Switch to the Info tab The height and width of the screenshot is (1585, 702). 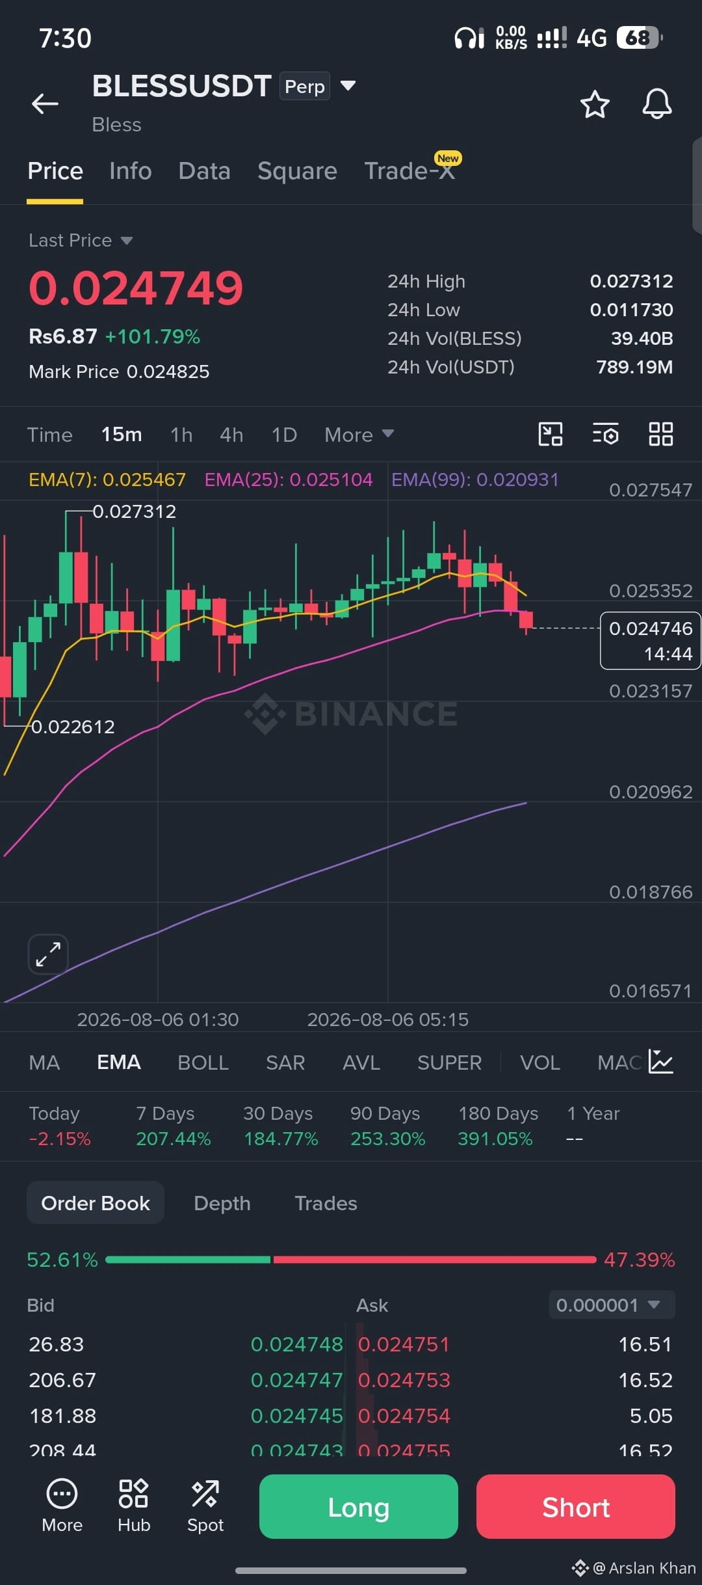click(x=130, y=171)
